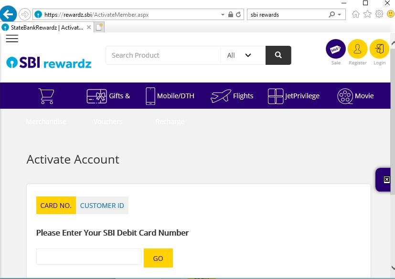
Task: Open Favorites star icon
Action: pos(368,14)
